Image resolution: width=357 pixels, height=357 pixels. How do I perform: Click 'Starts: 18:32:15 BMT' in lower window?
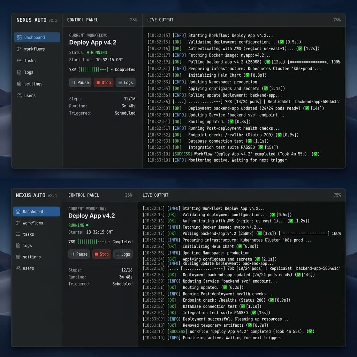[x=91, y=232]
